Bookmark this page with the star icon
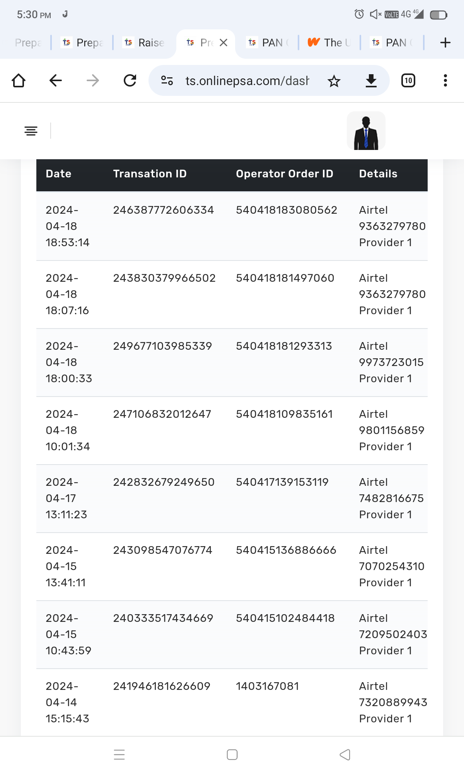The height and width of the screenshot is (773, 464). pos(334,81)
